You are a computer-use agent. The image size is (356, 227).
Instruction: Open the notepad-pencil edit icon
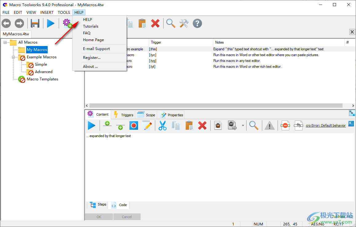point(147,125)
